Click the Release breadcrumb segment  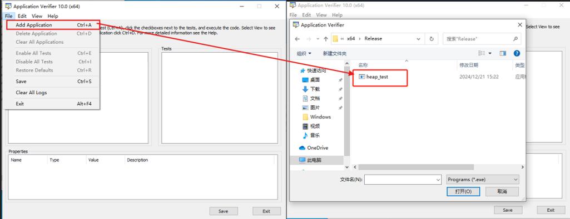373,38
